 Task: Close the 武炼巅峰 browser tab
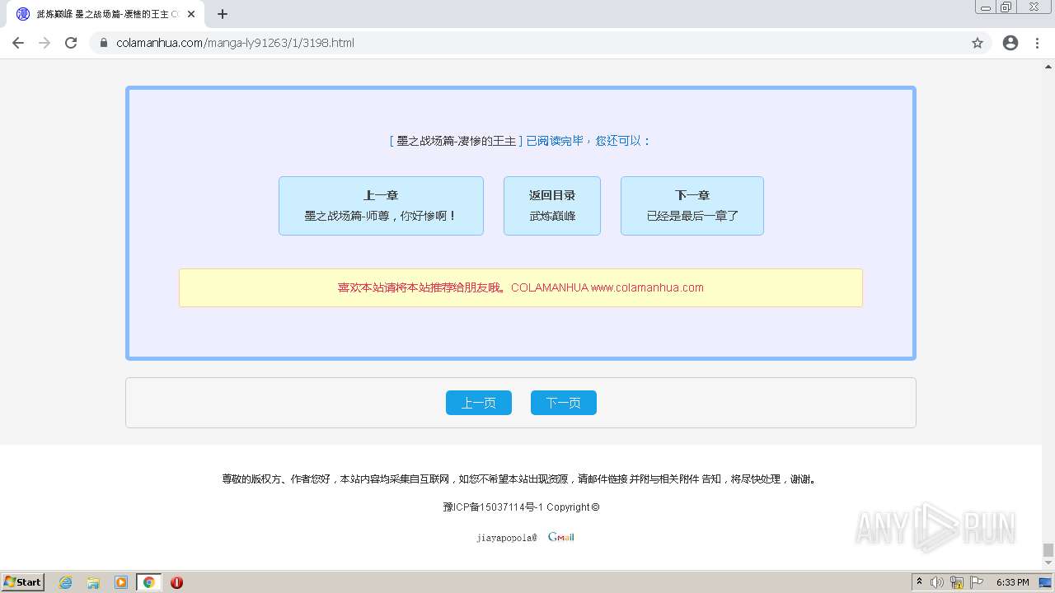click(x=191, y=14)
